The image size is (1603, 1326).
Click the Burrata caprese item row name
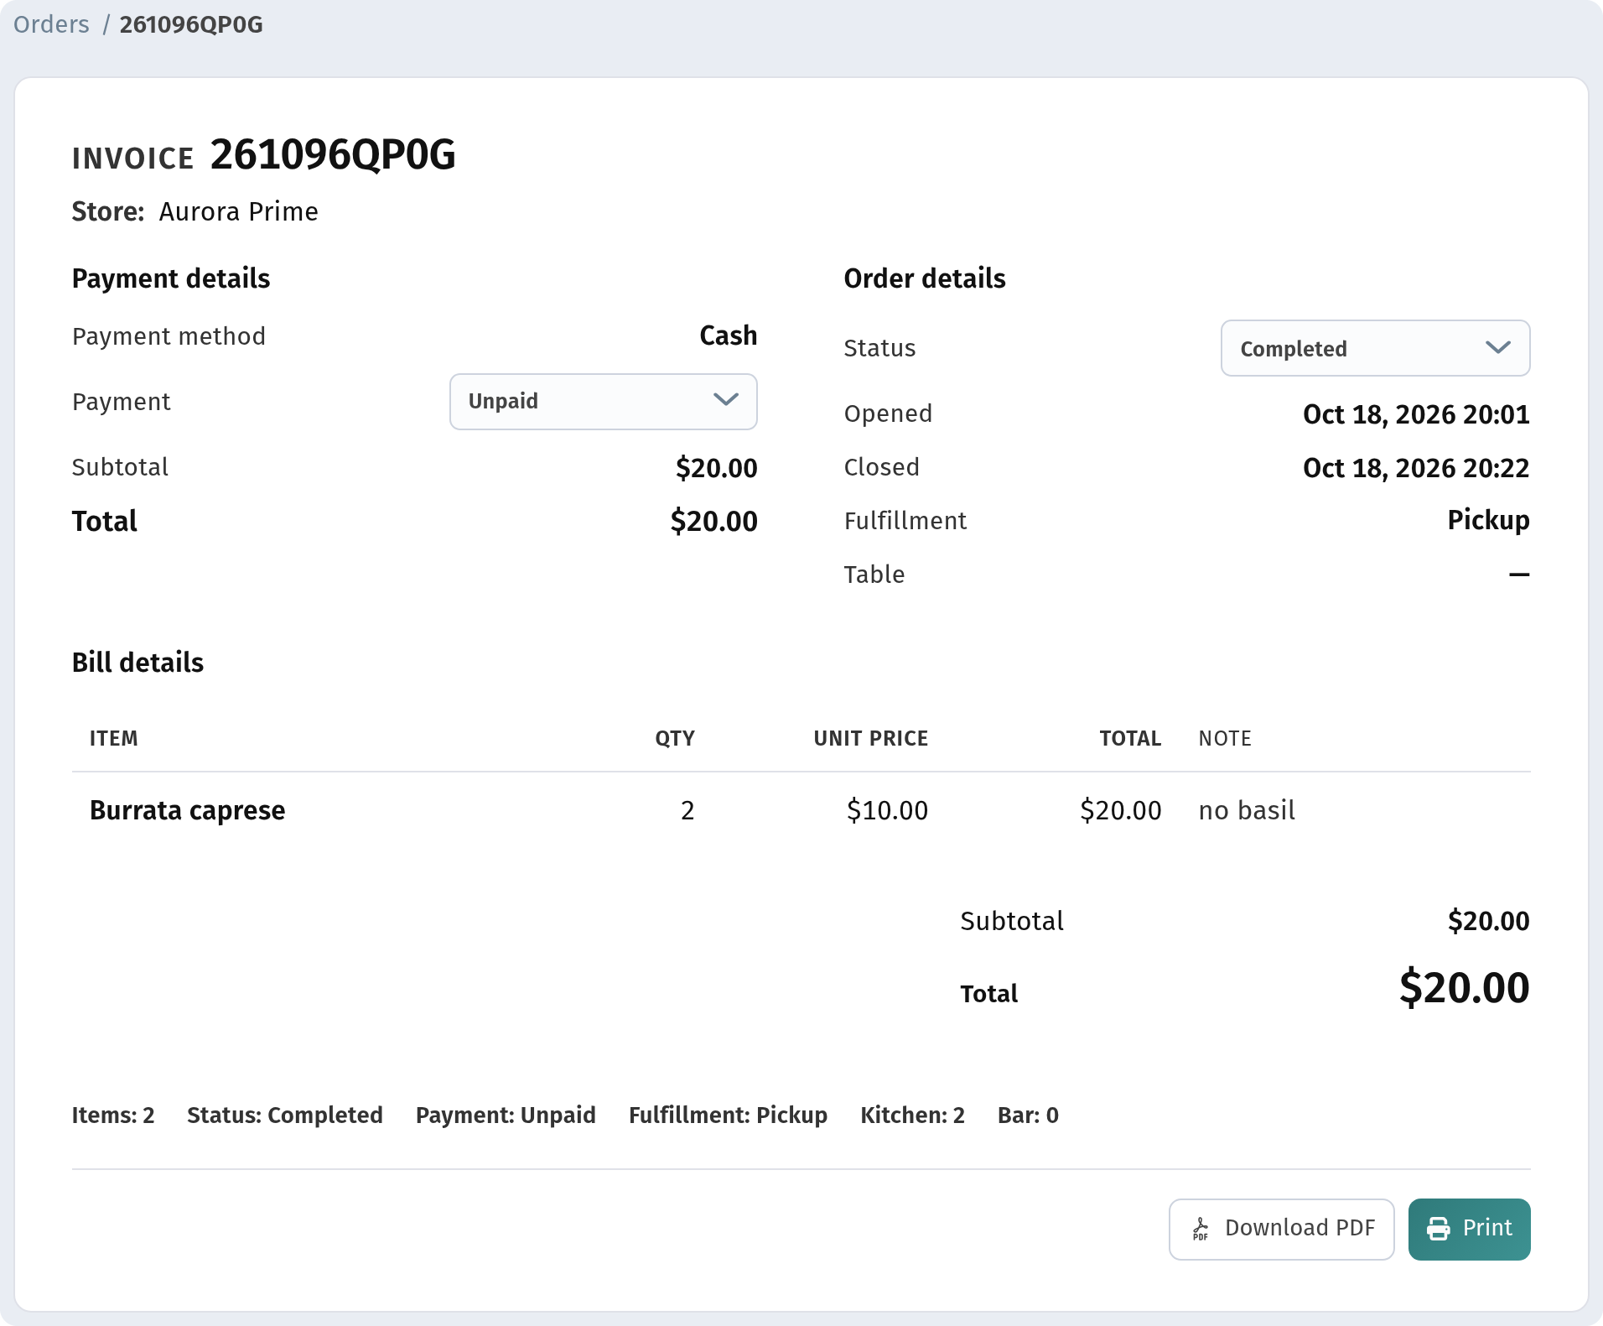click(x=188, y=810)
